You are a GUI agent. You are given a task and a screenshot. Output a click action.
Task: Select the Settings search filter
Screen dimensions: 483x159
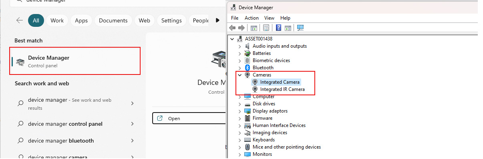point(171,20)
